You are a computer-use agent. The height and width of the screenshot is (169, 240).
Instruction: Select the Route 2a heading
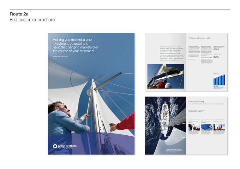[x=19, y=14]
